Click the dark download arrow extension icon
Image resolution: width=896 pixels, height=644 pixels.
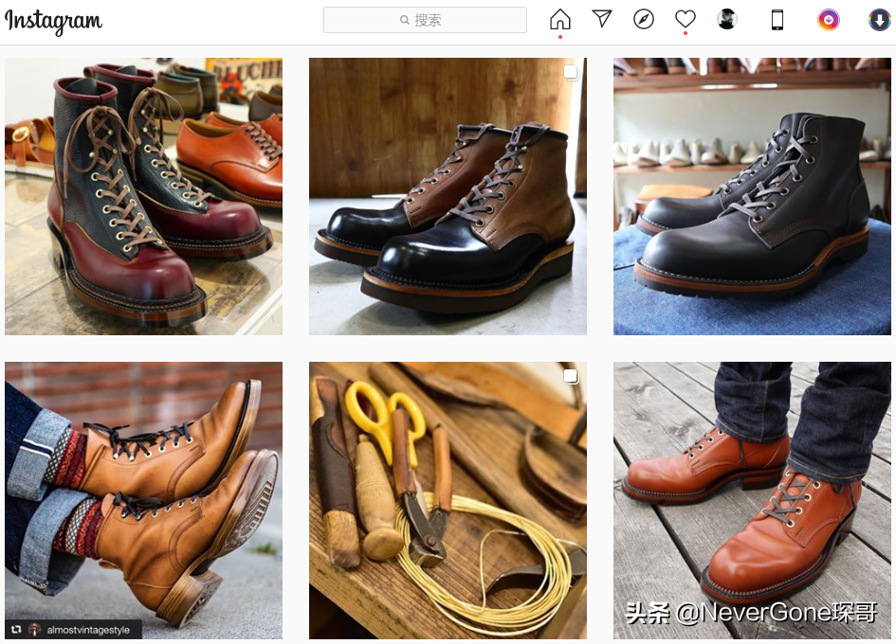tap(880, 21)
